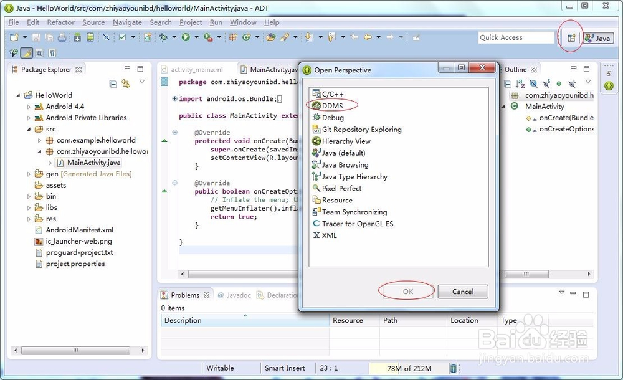Screen dimensions: 623x380
Task: Click the heap status 78M of 212M bar
Action: pyautogui.click(x=409, y=368)
